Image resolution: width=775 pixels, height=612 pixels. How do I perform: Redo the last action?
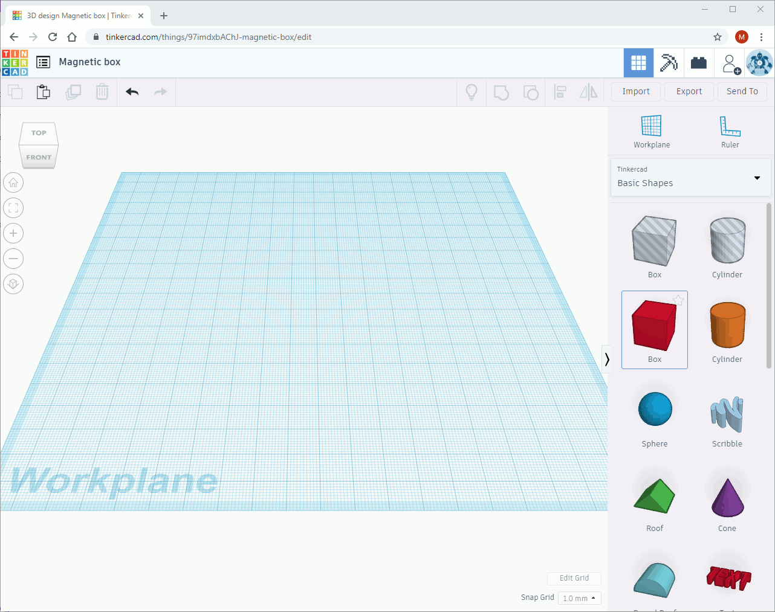(160, 92)
